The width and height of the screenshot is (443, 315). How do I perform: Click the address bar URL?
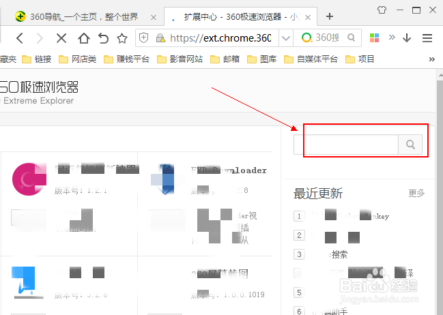[220, 37]
